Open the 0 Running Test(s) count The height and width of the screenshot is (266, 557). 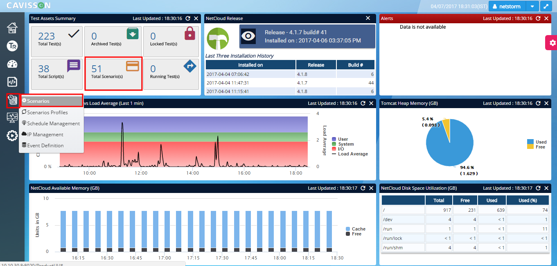(x=153, y=69)
